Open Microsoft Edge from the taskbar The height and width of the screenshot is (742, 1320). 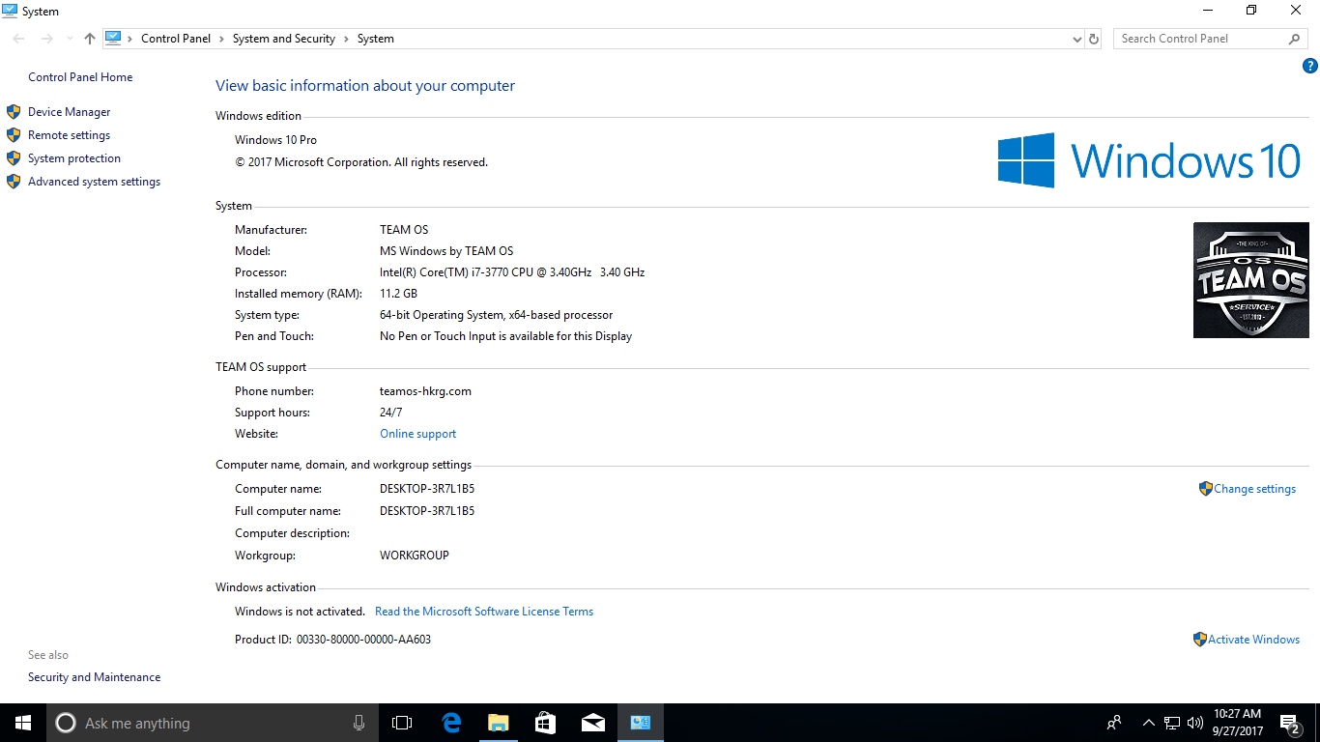450,723
